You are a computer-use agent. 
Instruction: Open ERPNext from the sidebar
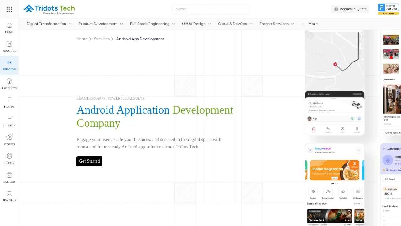click(x=9, y=121)
